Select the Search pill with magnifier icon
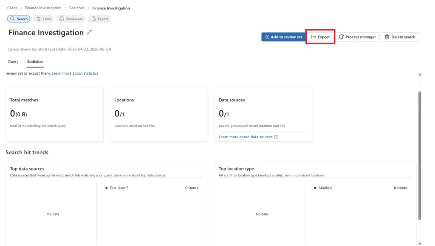435x246 pixels. click(19, 19)
